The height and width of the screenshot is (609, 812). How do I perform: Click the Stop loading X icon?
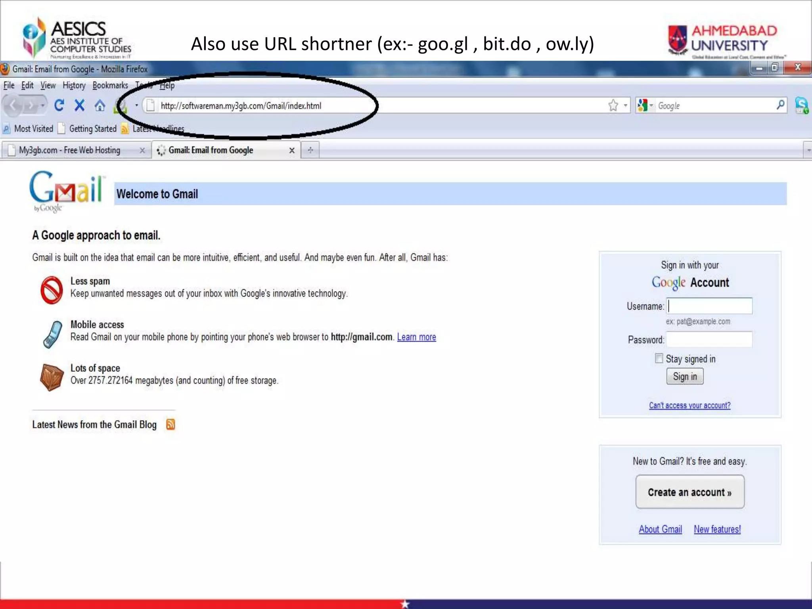pos(80,105)
